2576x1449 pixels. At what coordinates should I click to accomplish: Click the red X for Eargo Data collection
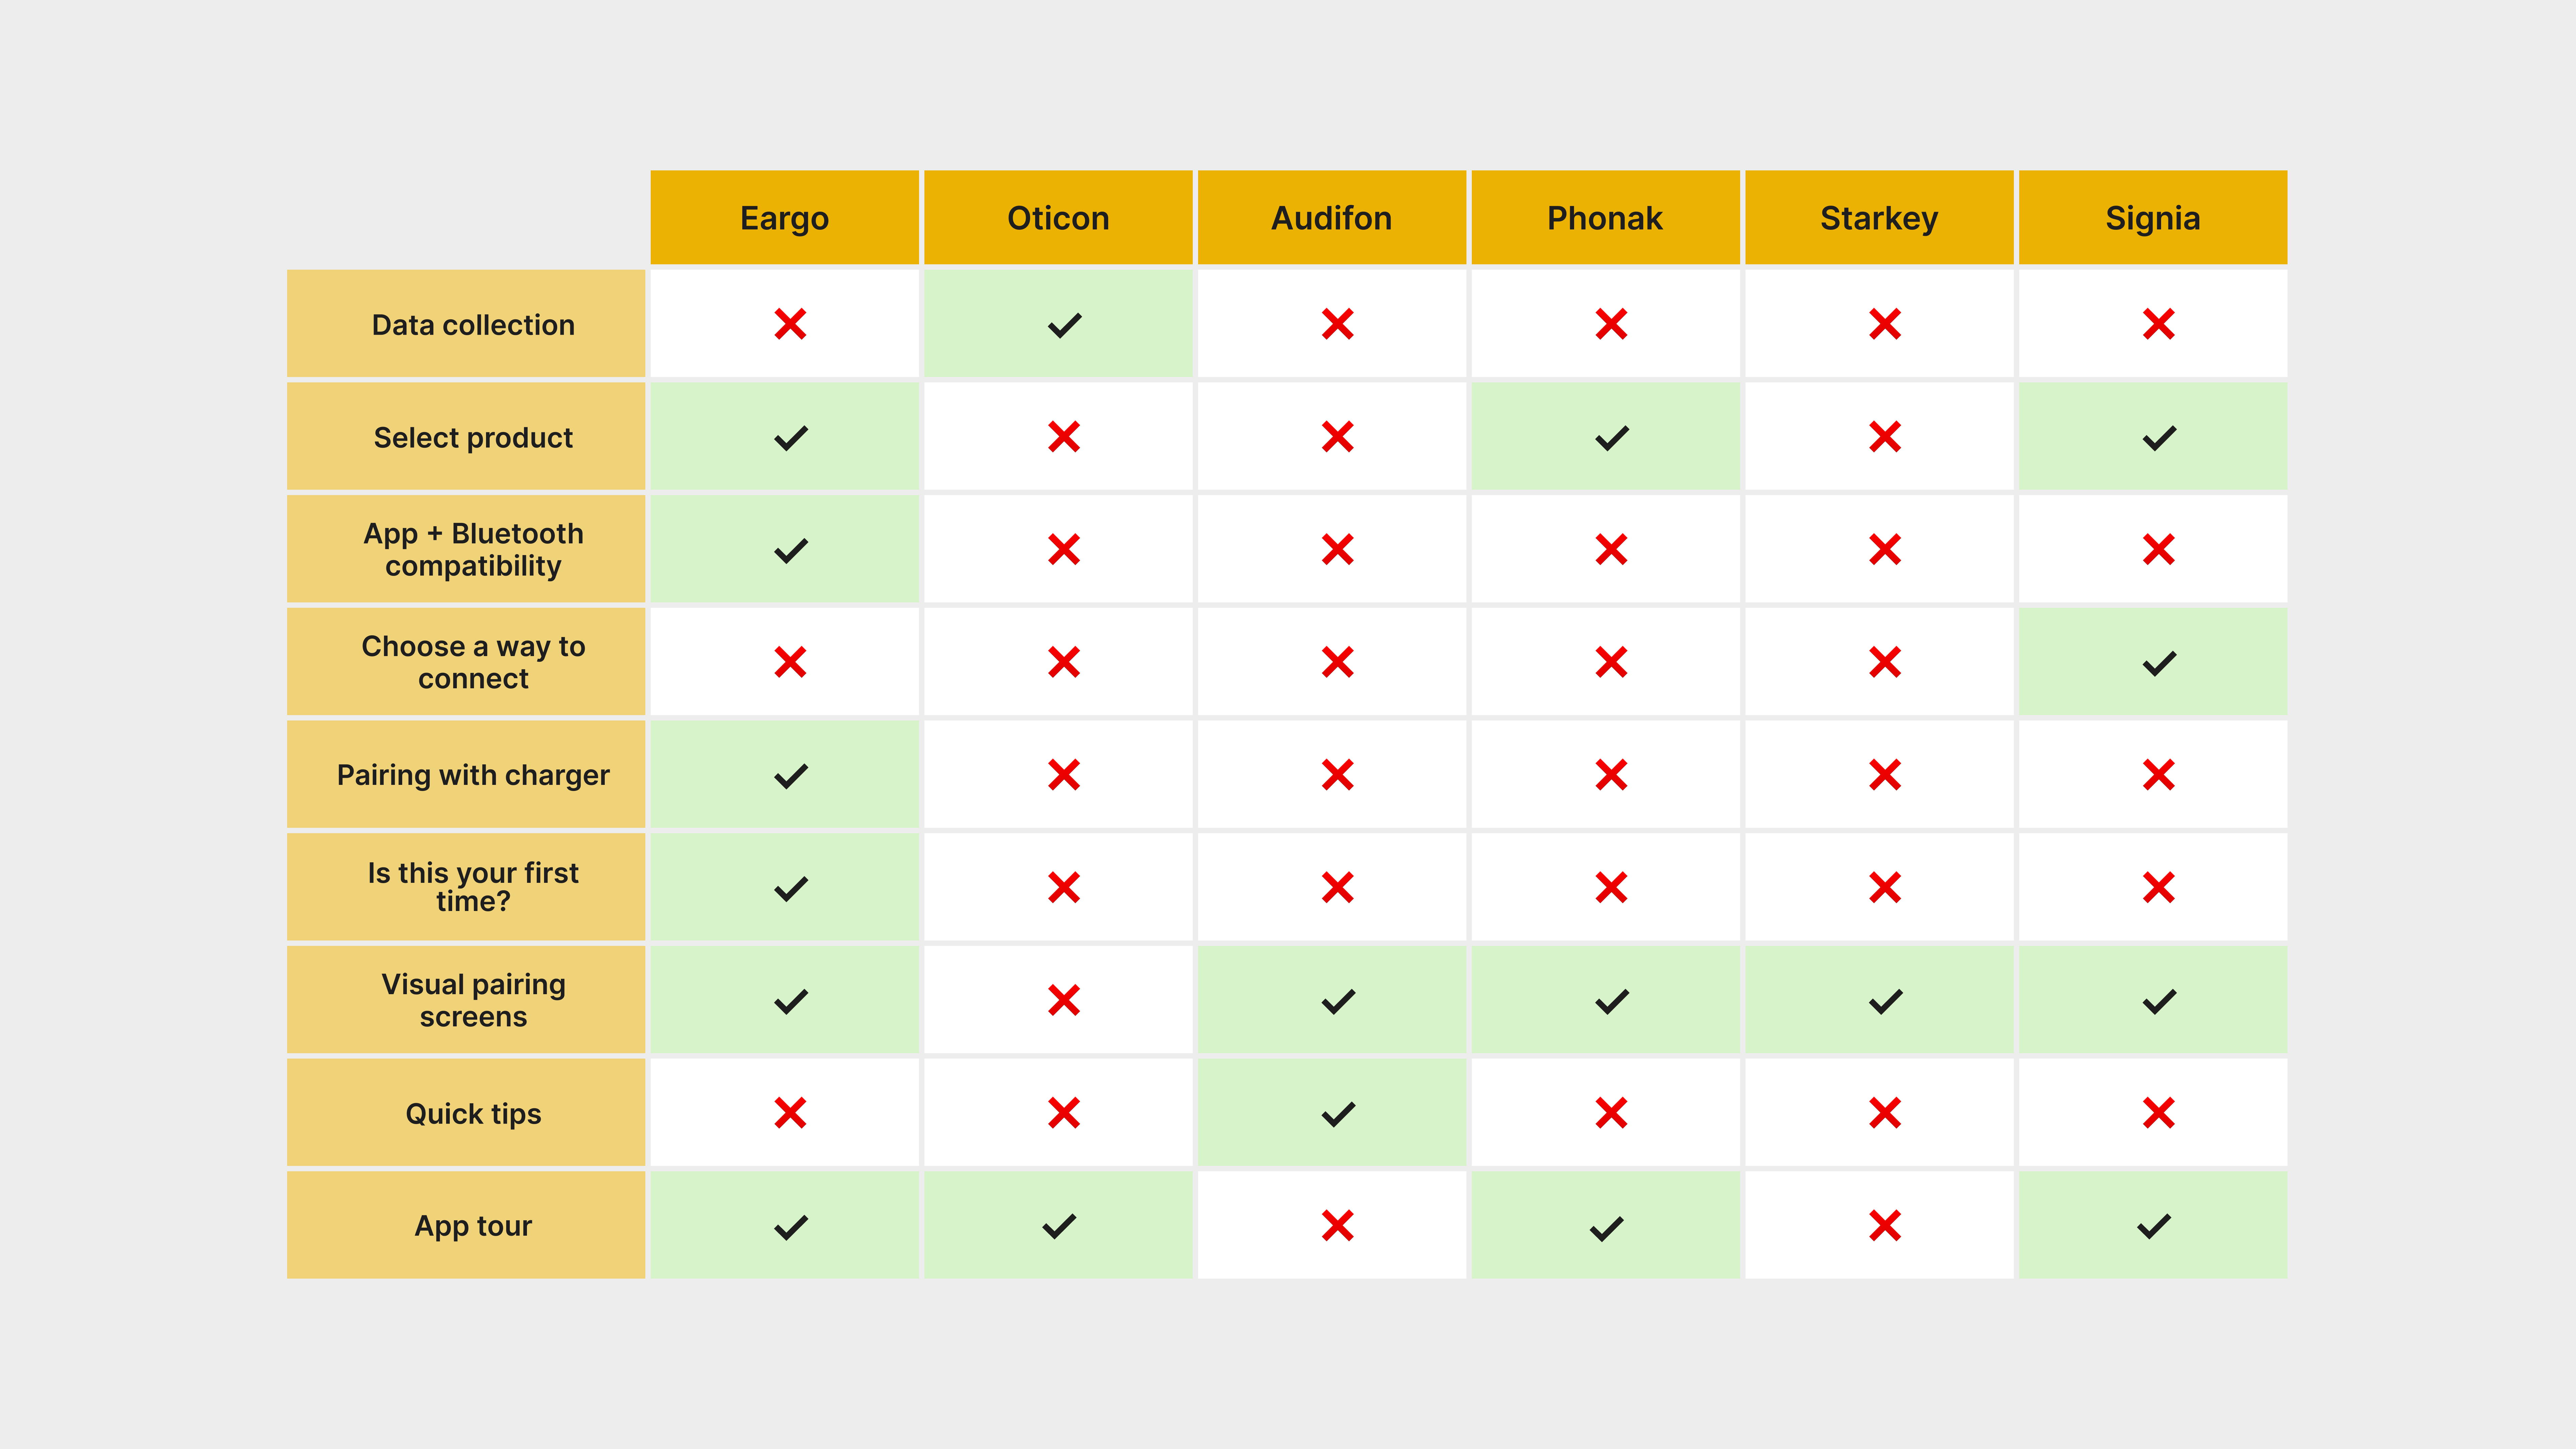tap(790, 324)
